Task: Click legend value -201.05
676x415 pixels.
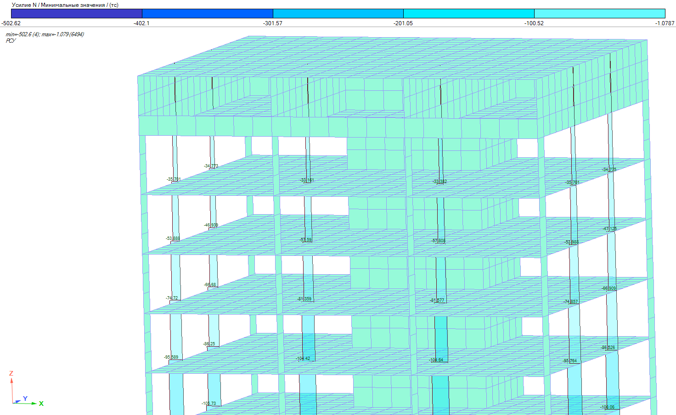Action: (403, 23)
